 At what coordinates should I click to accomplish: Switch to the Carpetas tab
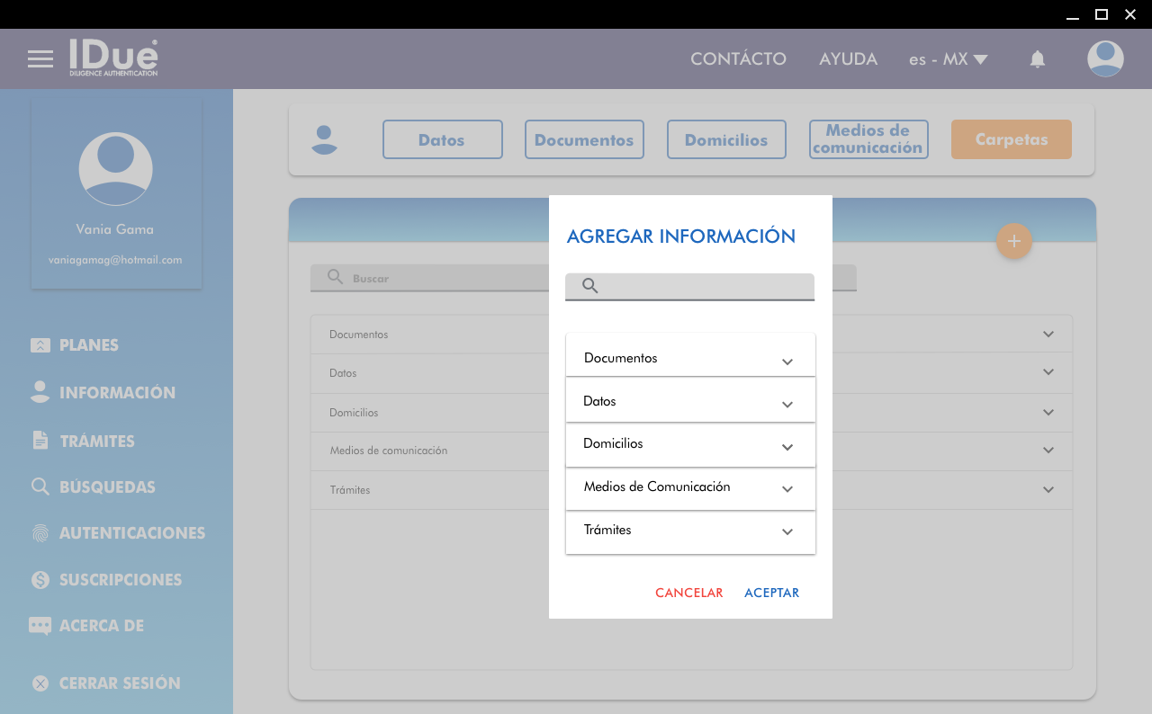[x=1011, y=139]
